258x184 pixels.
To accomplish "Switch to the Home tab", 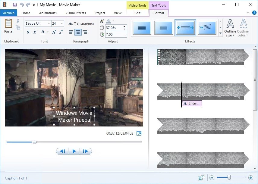I will (x=26, y=13).
